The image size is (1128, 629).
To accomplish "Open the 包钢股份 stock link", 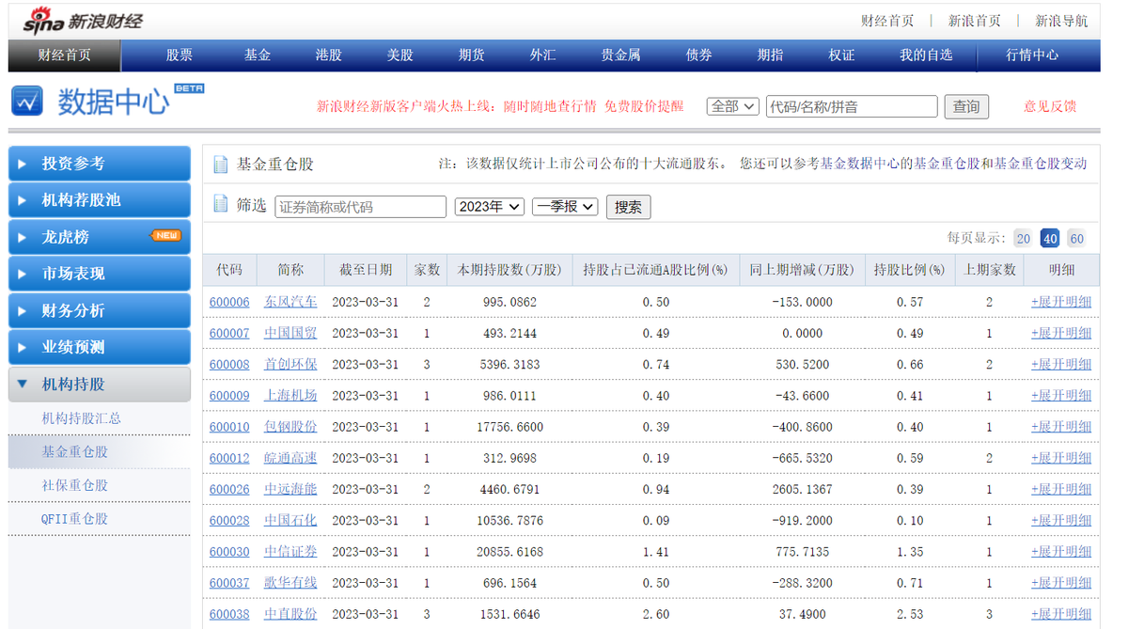I will tap(290, 426).
